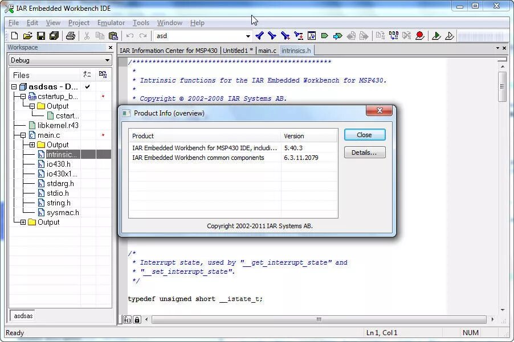Save the current file using floppy icon
Image resolution: width=514 pixels, height=342 pixels.
click(x=41, y=36)
